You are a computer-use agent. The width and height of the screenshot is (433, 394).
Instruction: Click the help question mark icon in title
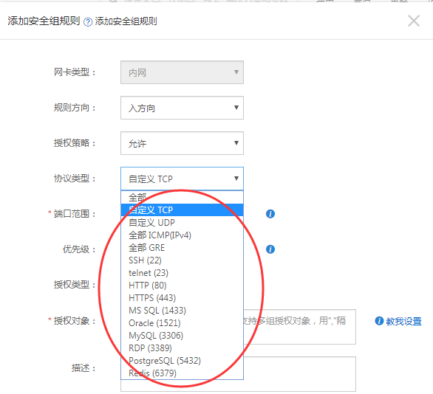point(88,22)
